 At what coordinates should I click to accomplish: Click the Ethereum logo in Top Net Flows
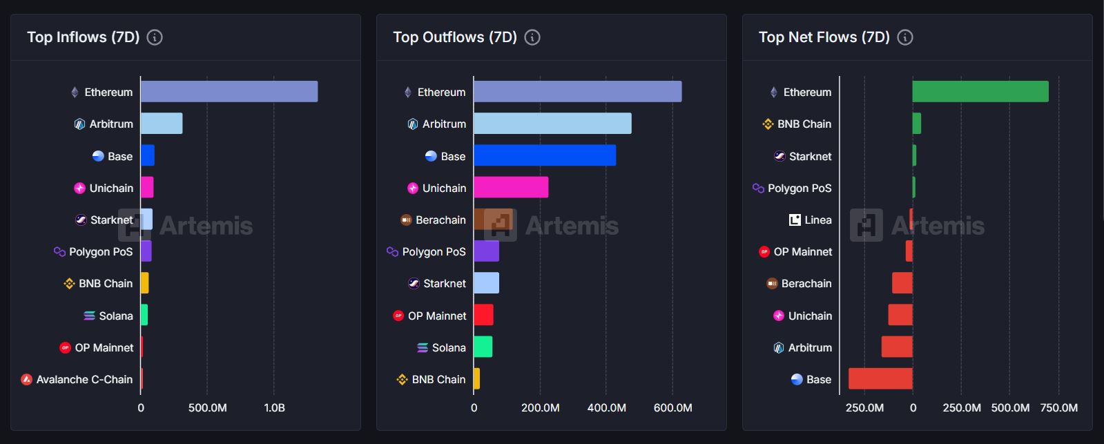point(773,92)
